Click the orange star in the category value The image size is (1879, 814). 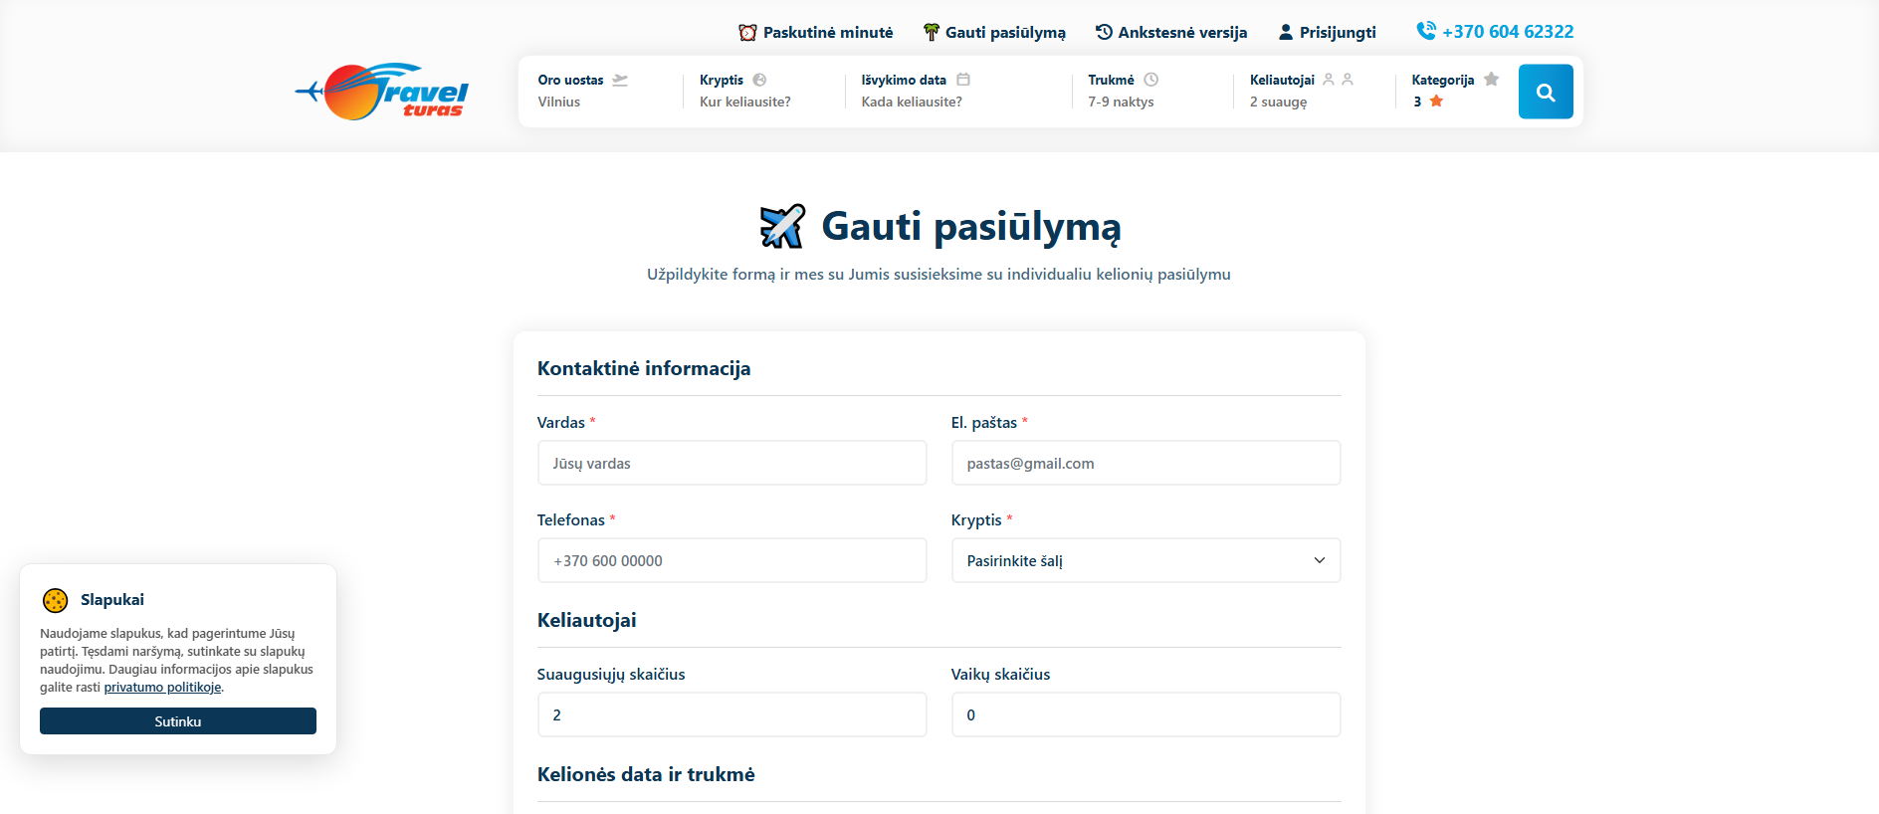click(1436, 102)
